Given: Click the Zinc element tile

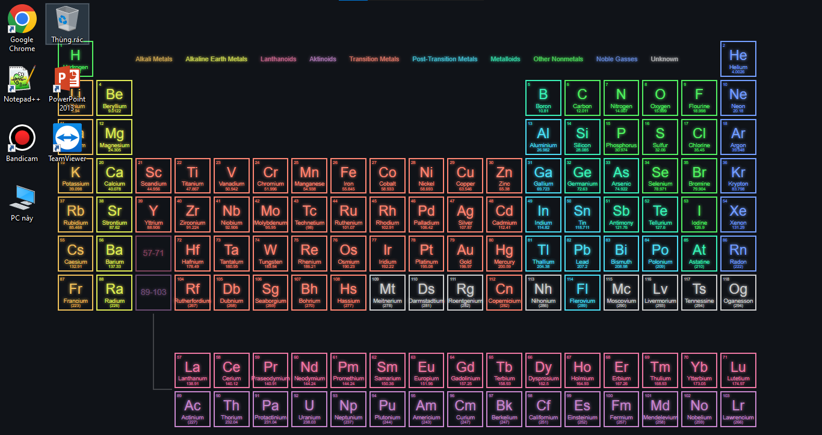Looking at the screenshot, I should tap(504, 175).
